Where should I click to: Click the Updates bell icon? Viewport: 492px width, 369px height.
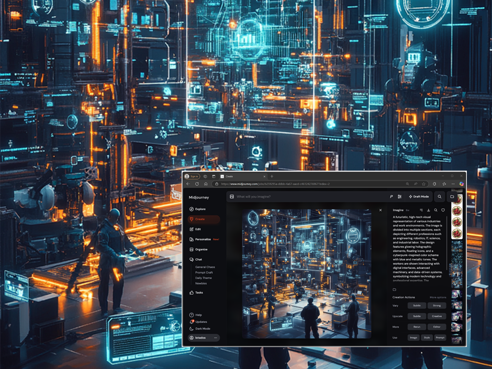tap(192, 322)
